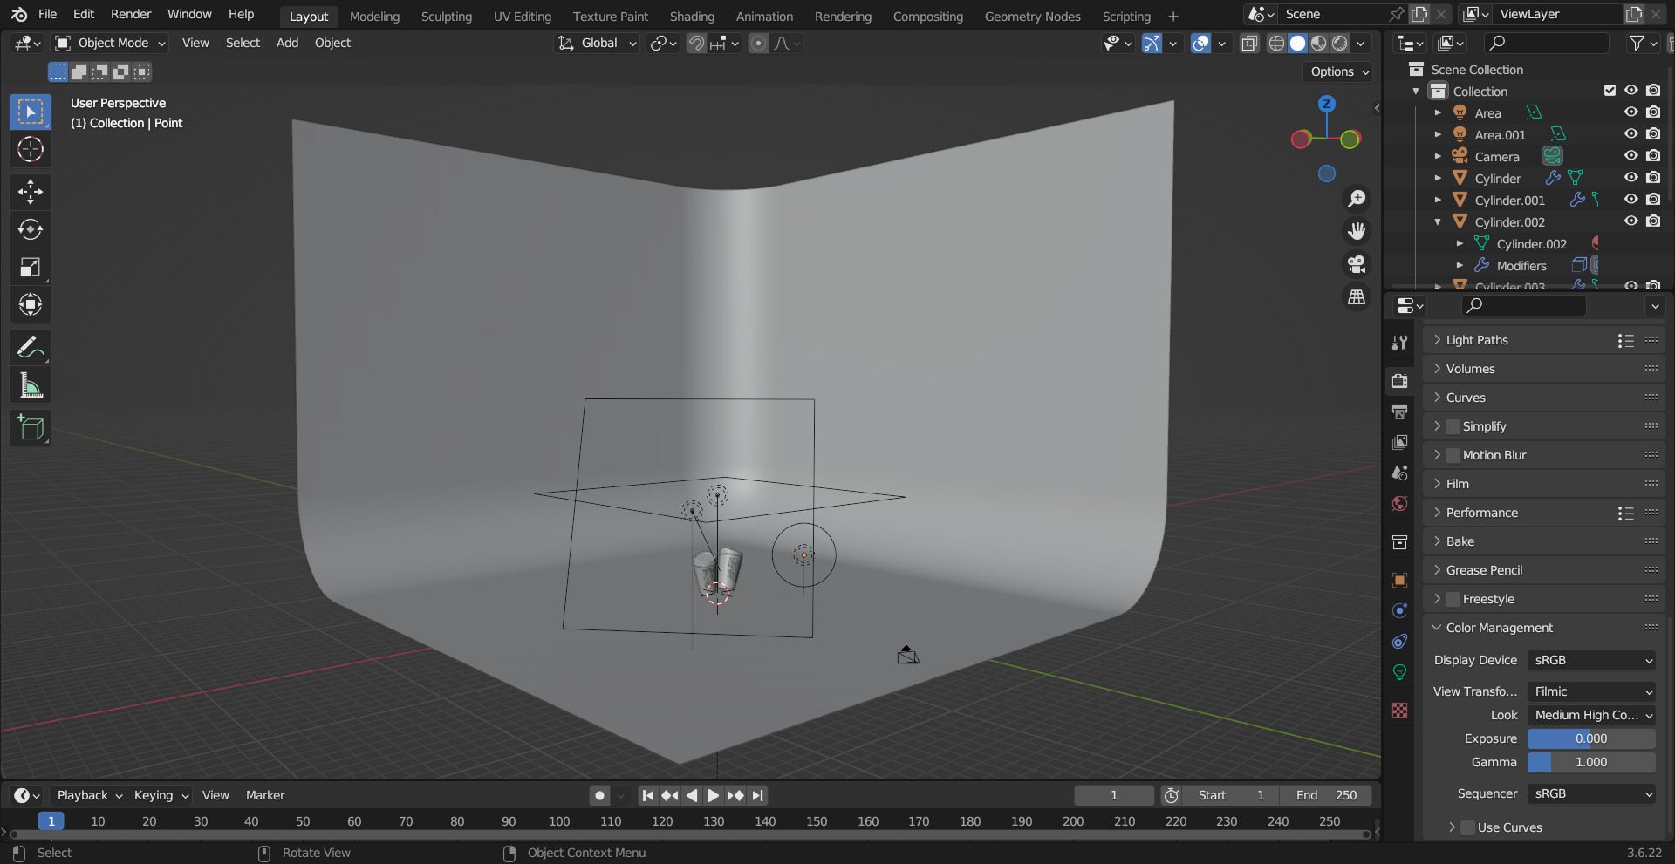Activate the Rotate tool
This screenshot has height=864, width=1675.
(x=31, y=229)
